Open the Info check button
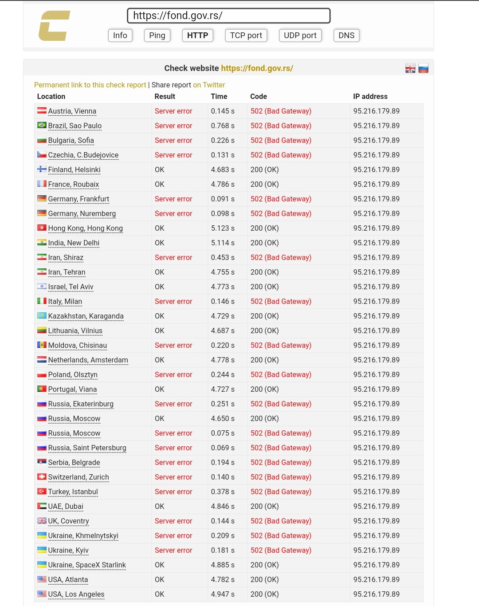The height and width of the screenshot is (606, 479). pyautogui.click(x=120, y=35)
